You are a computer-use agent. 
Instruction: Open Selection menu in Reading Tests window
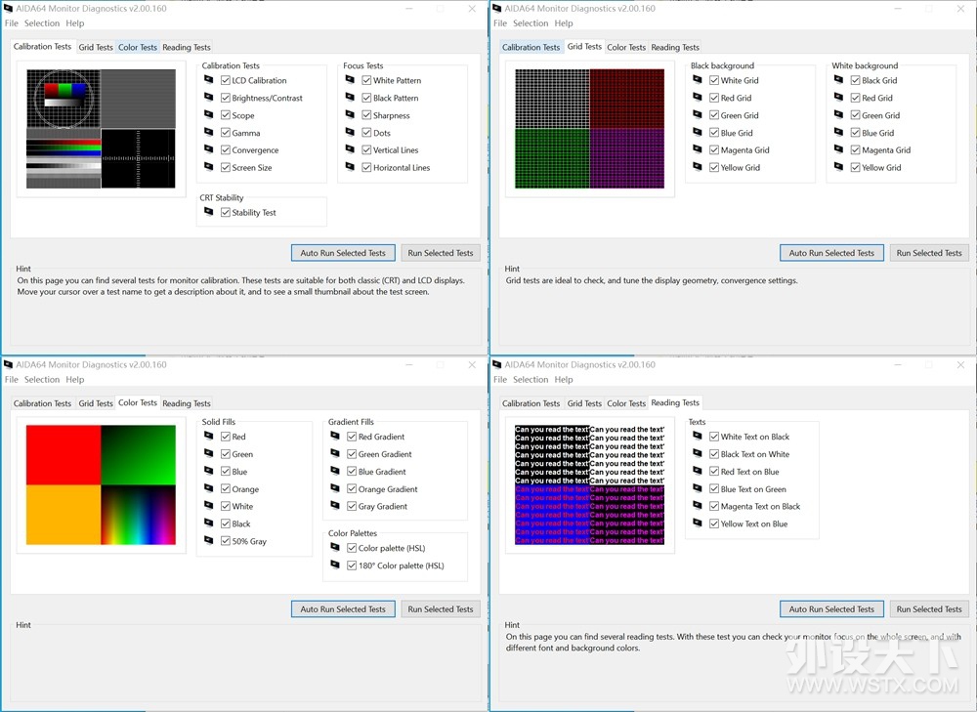(531, 379)
